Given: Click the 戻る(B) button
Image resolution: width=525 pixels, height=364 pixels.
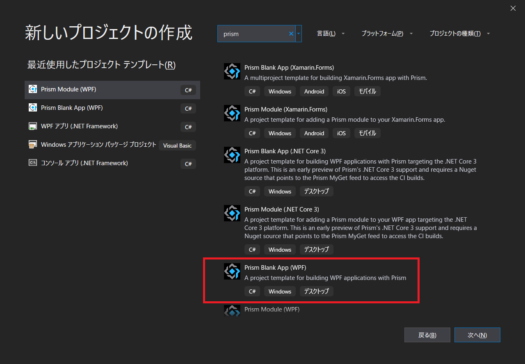Looking at the screenshot, I should (427, 335).
